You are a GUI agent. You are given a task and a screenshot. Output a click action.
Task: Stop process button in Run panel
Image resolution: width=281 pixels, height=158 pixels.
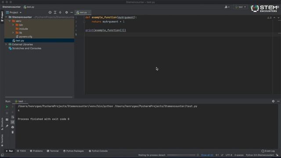click(7, 113)
